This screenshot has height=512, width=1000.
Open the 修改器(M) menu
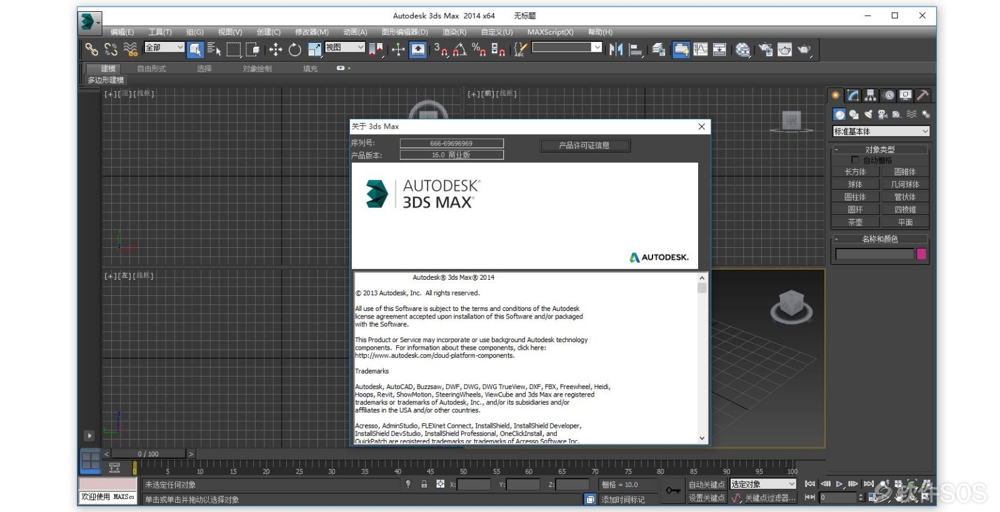[311, 32]
